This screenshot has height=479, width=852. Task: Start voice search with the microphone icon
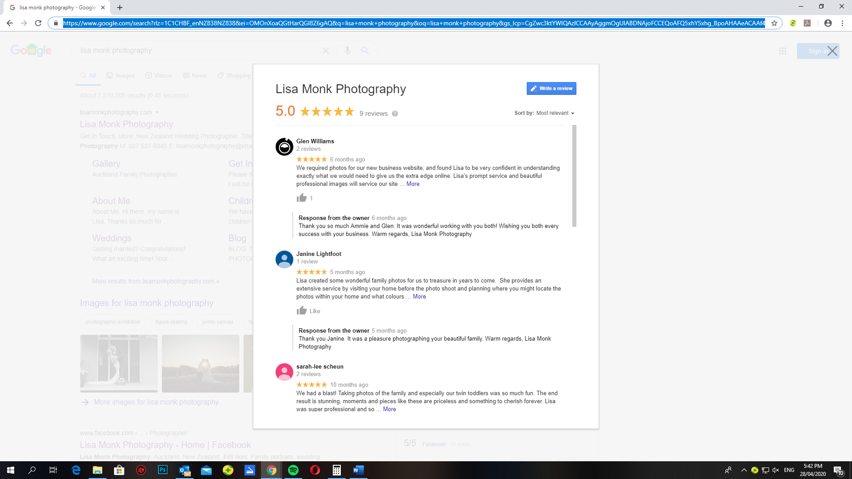click(347, 51)
